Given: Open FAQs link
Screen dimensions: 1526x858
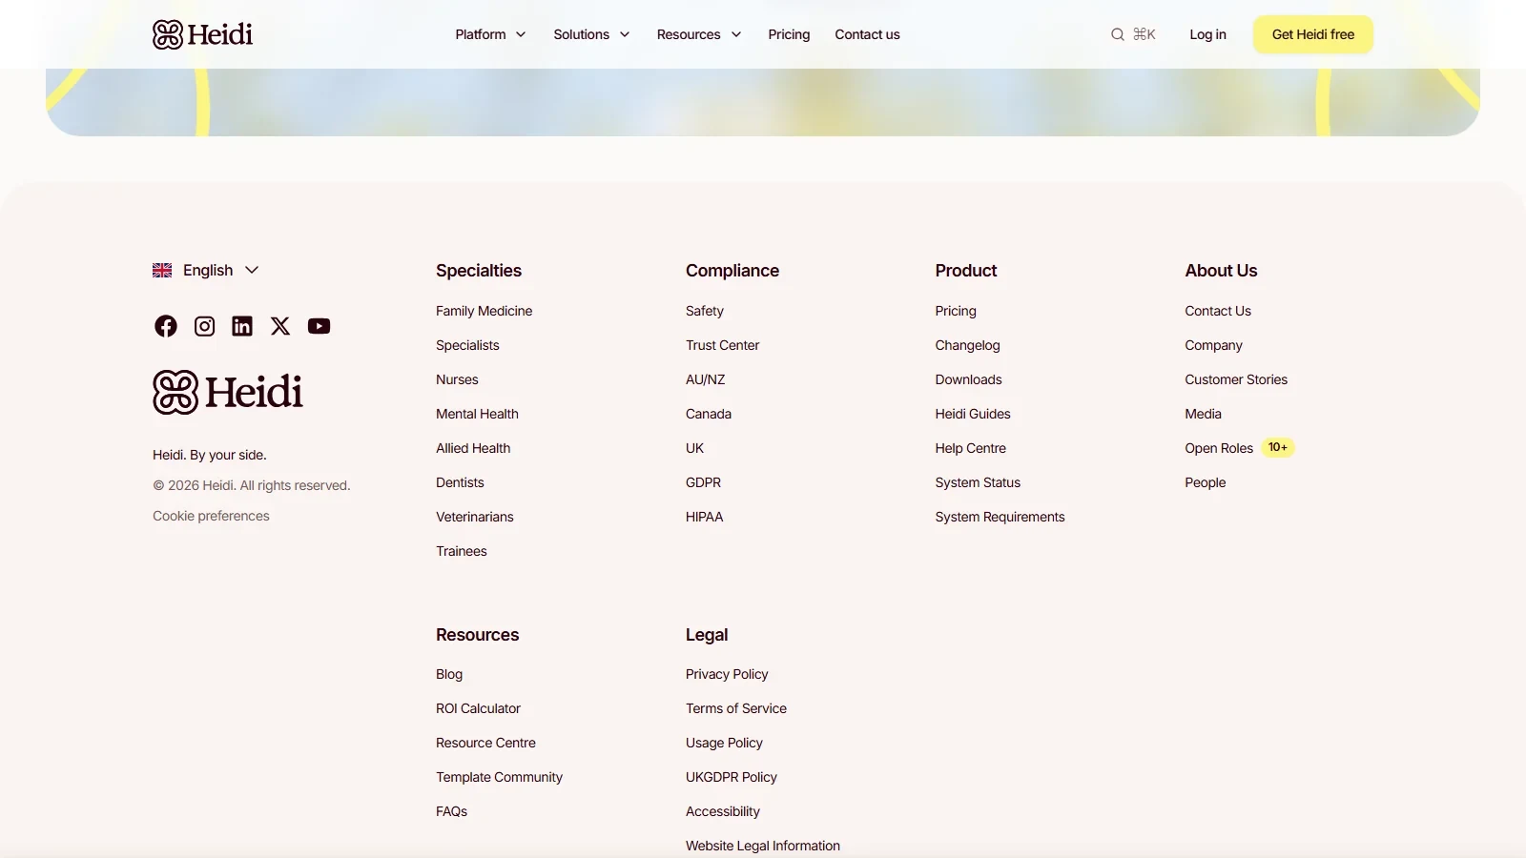Looking at the screenshot, I should coord(451,811).
